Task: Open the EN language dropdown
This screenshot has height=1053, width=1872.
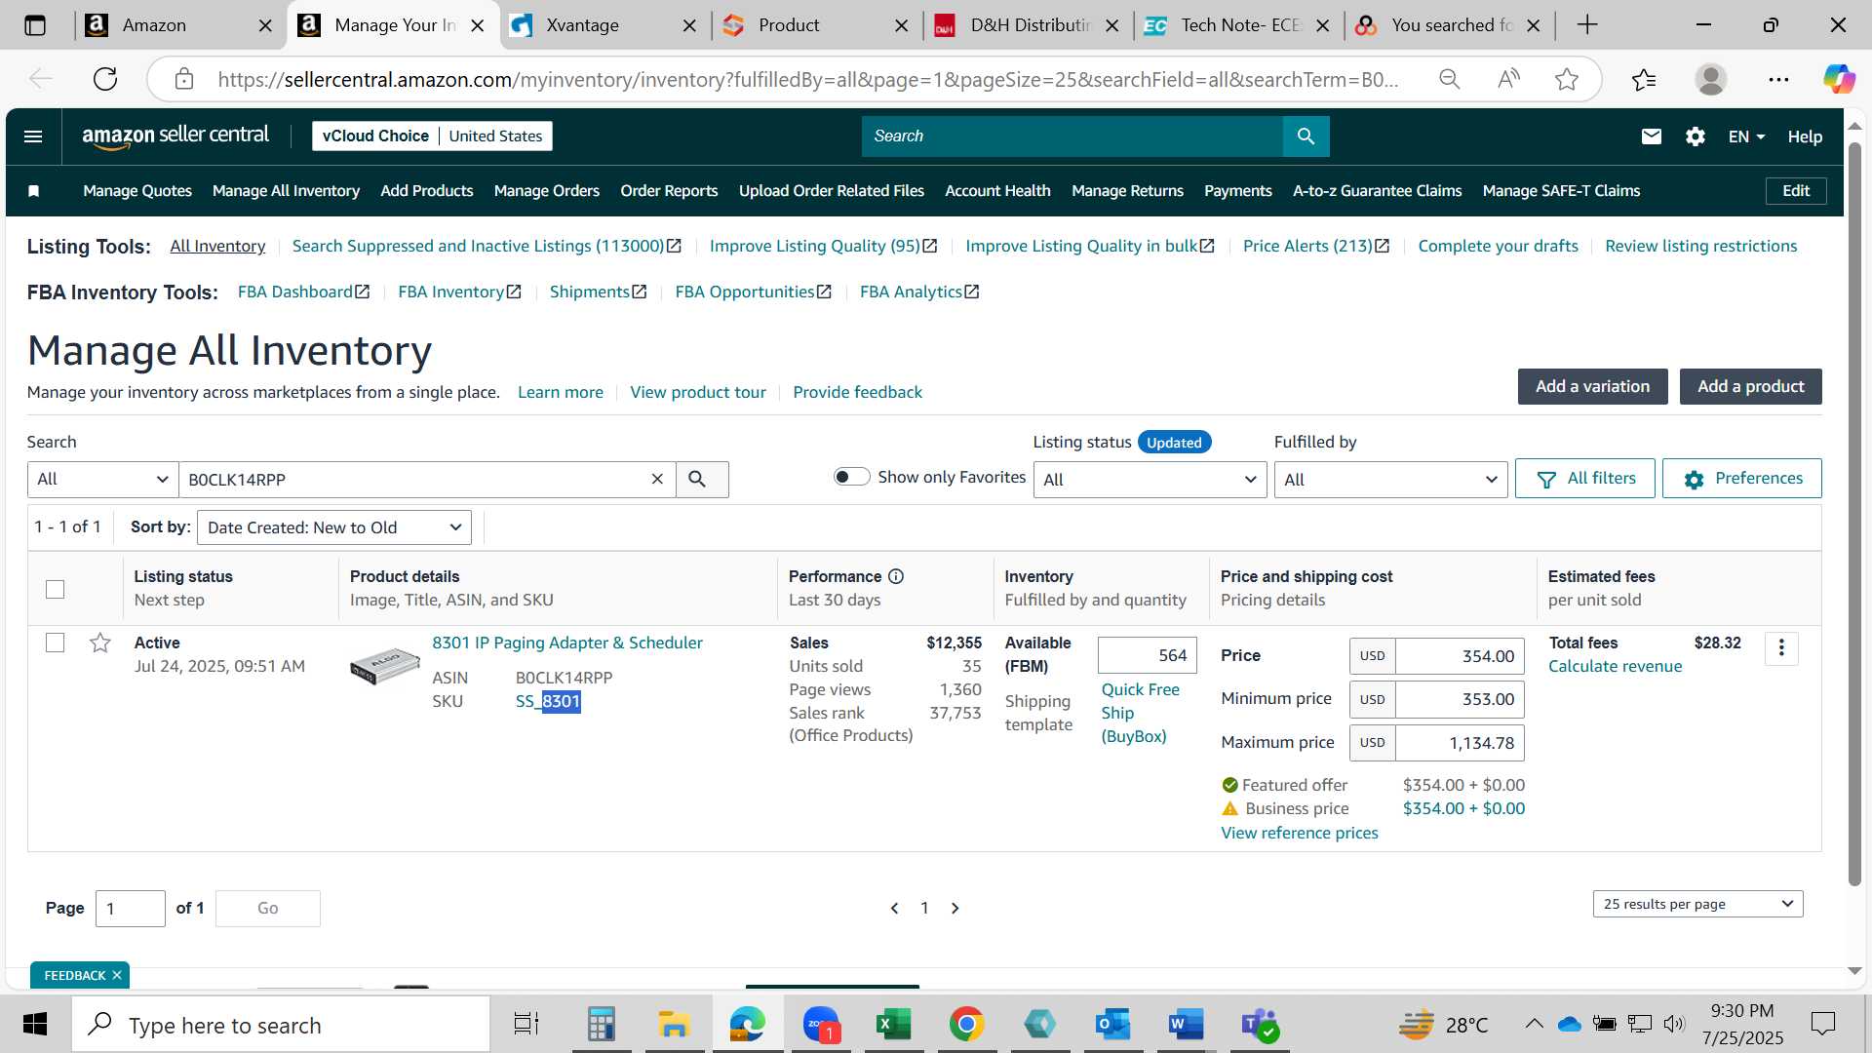Action: [x=1746, y=136]
